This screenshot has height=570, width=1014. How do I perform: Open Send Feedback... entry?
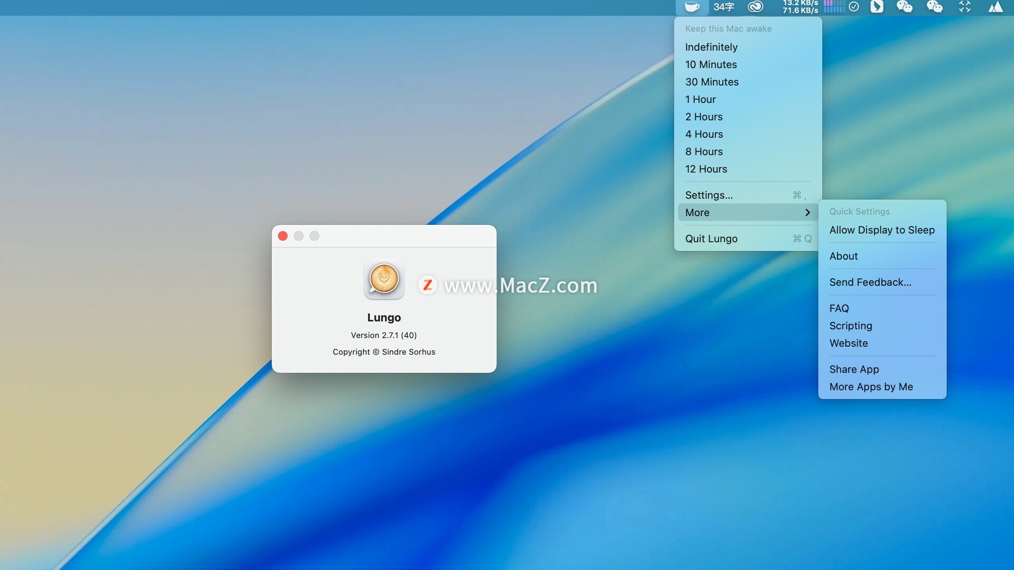click(x=870, y=282)
